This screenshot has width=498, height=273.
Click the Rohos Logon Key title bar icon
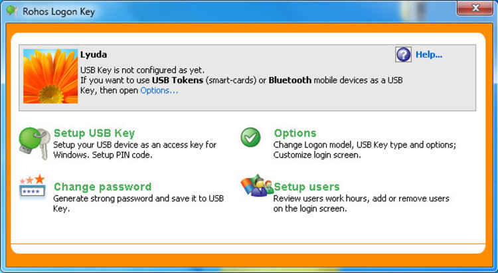[x=12, y=11]
